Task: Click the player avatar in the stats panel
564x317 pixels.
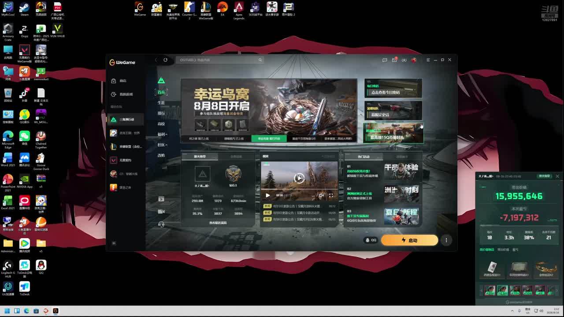Action: click(202, 174)
